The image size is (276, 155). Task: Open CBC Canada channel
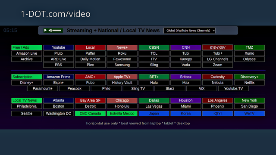tap(90, 114)
